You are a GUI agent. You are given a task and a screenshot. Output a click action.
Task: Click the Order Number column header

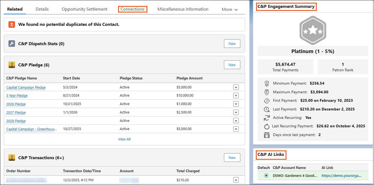click(x=19, y=171)
